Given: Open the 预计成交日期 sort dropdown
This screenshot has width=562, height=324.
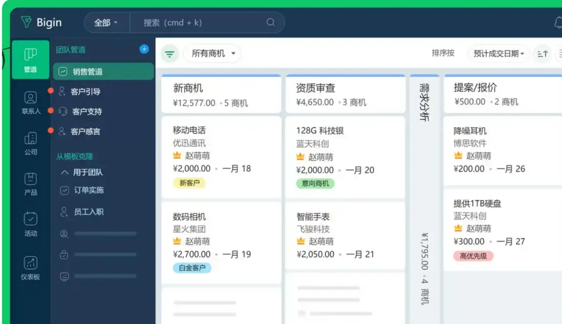Looking at the screenshot, I should 498,53.
